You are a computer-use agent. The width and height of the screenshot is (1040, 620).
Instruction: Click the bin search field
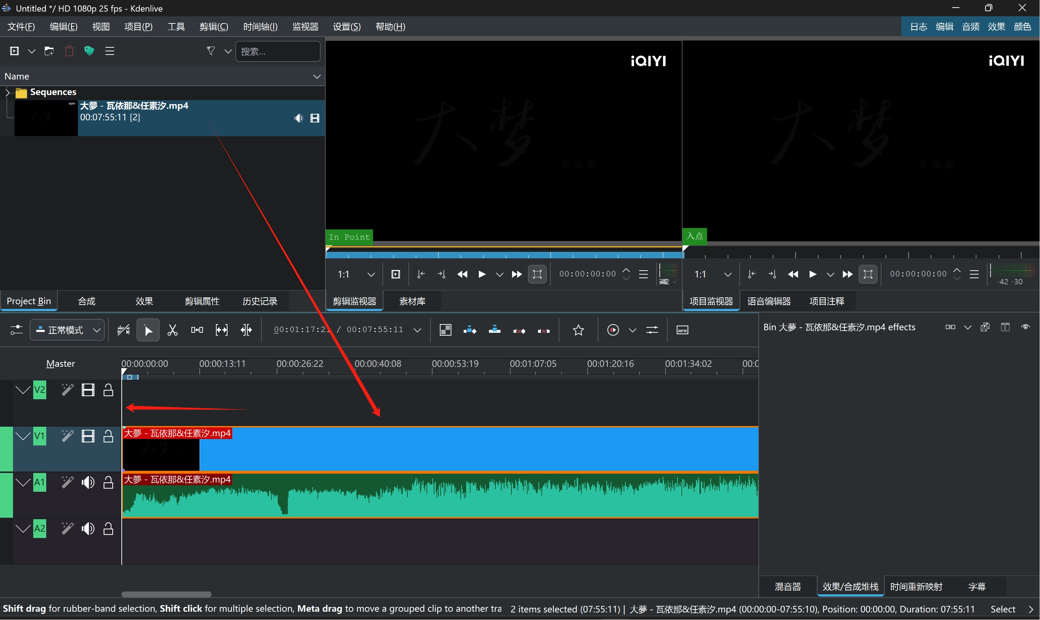(278, 51)
